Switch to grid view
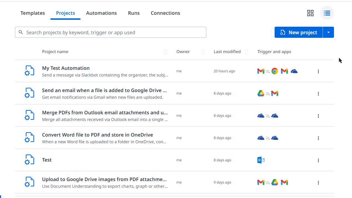The width and height of the screenshot is (352, 198). [310, 13]
